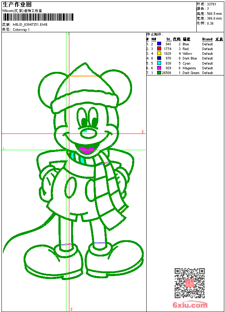Click the '代码' column header
The image size is (225, 312).
point(177,39)
